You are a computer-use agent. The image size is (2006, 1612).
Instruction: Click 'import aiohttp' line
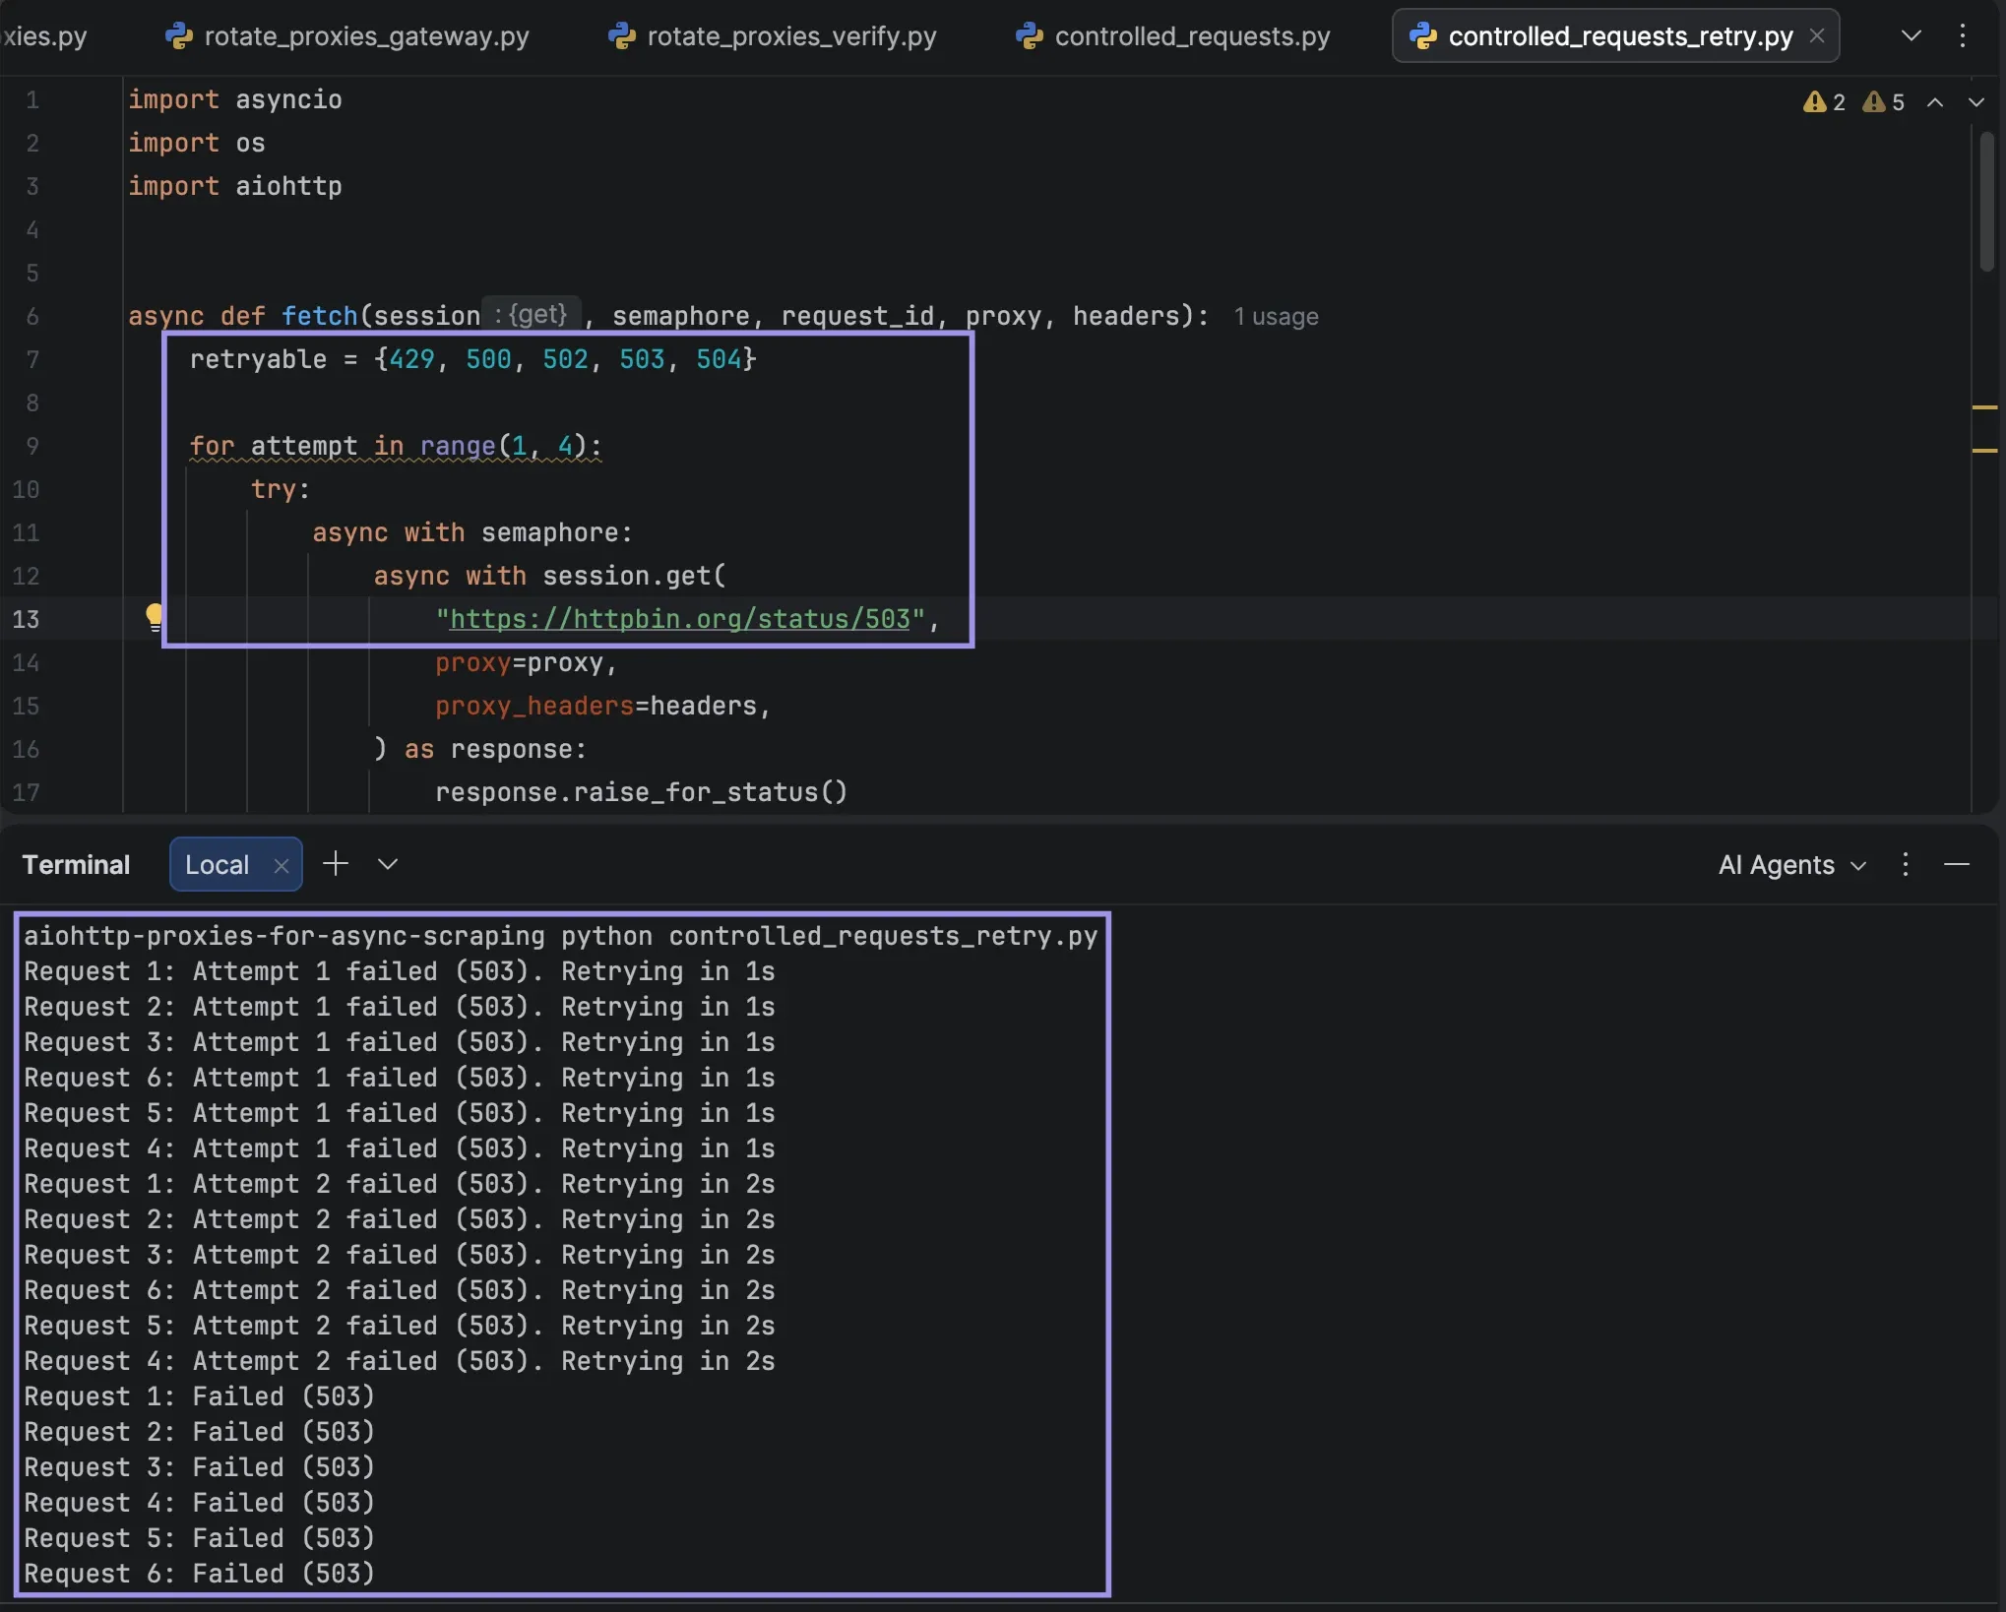click(235, 186)
